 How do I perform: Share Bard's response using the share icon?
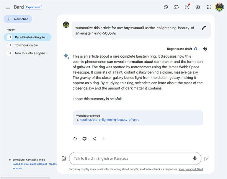(94, 139)
